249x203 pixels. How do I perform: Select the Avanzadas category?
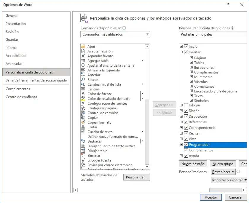pyautogui.click(x=36, y=64)
